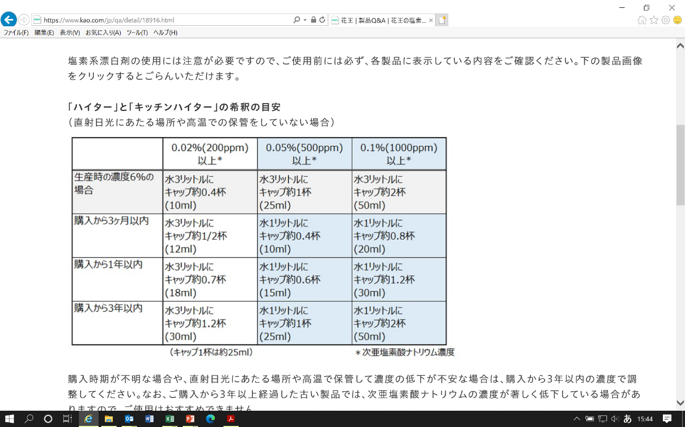Toggle the Japanese IME input mode indicator
The image size is (685, 427).
pos(627,419)
